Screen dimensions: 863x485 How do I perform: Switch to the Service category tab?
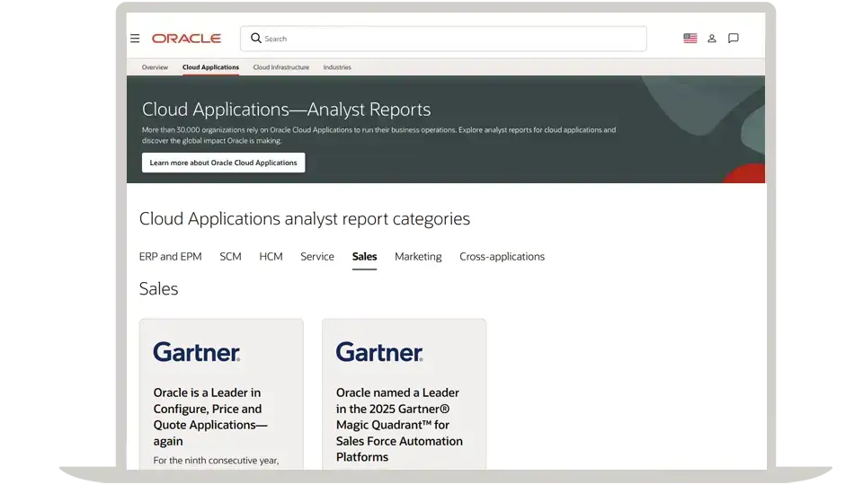pos(317,257)
